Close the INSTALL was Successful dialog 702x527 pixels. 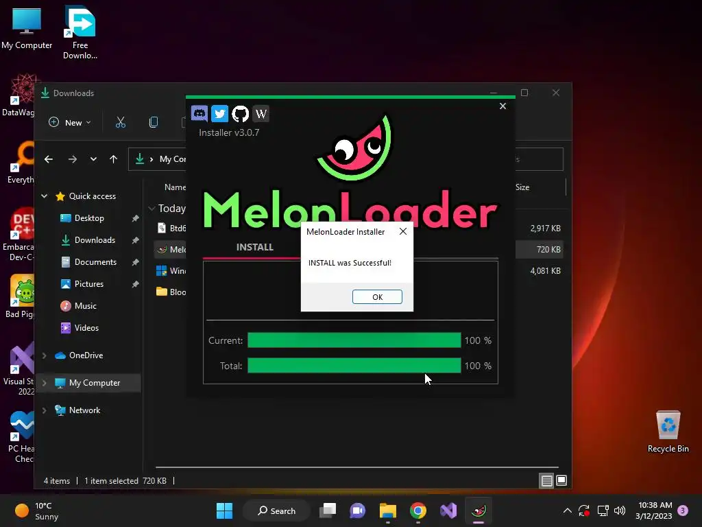tap(403, 231)
